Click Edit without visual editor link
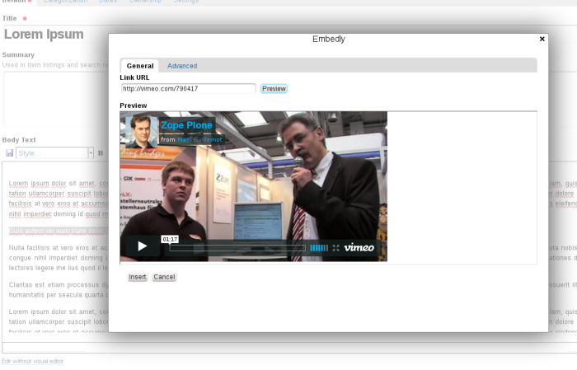 (x=32, y=361)
